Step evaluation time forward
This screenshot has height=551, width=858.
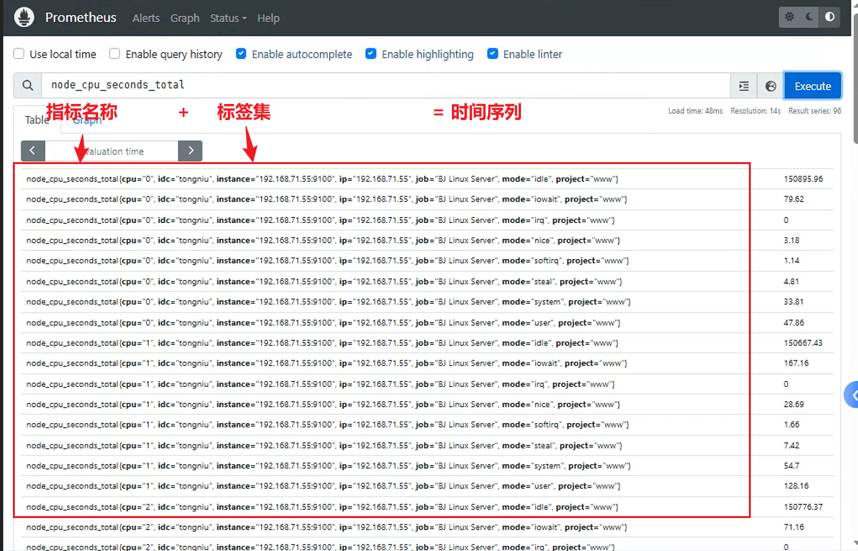coord(190,151)
